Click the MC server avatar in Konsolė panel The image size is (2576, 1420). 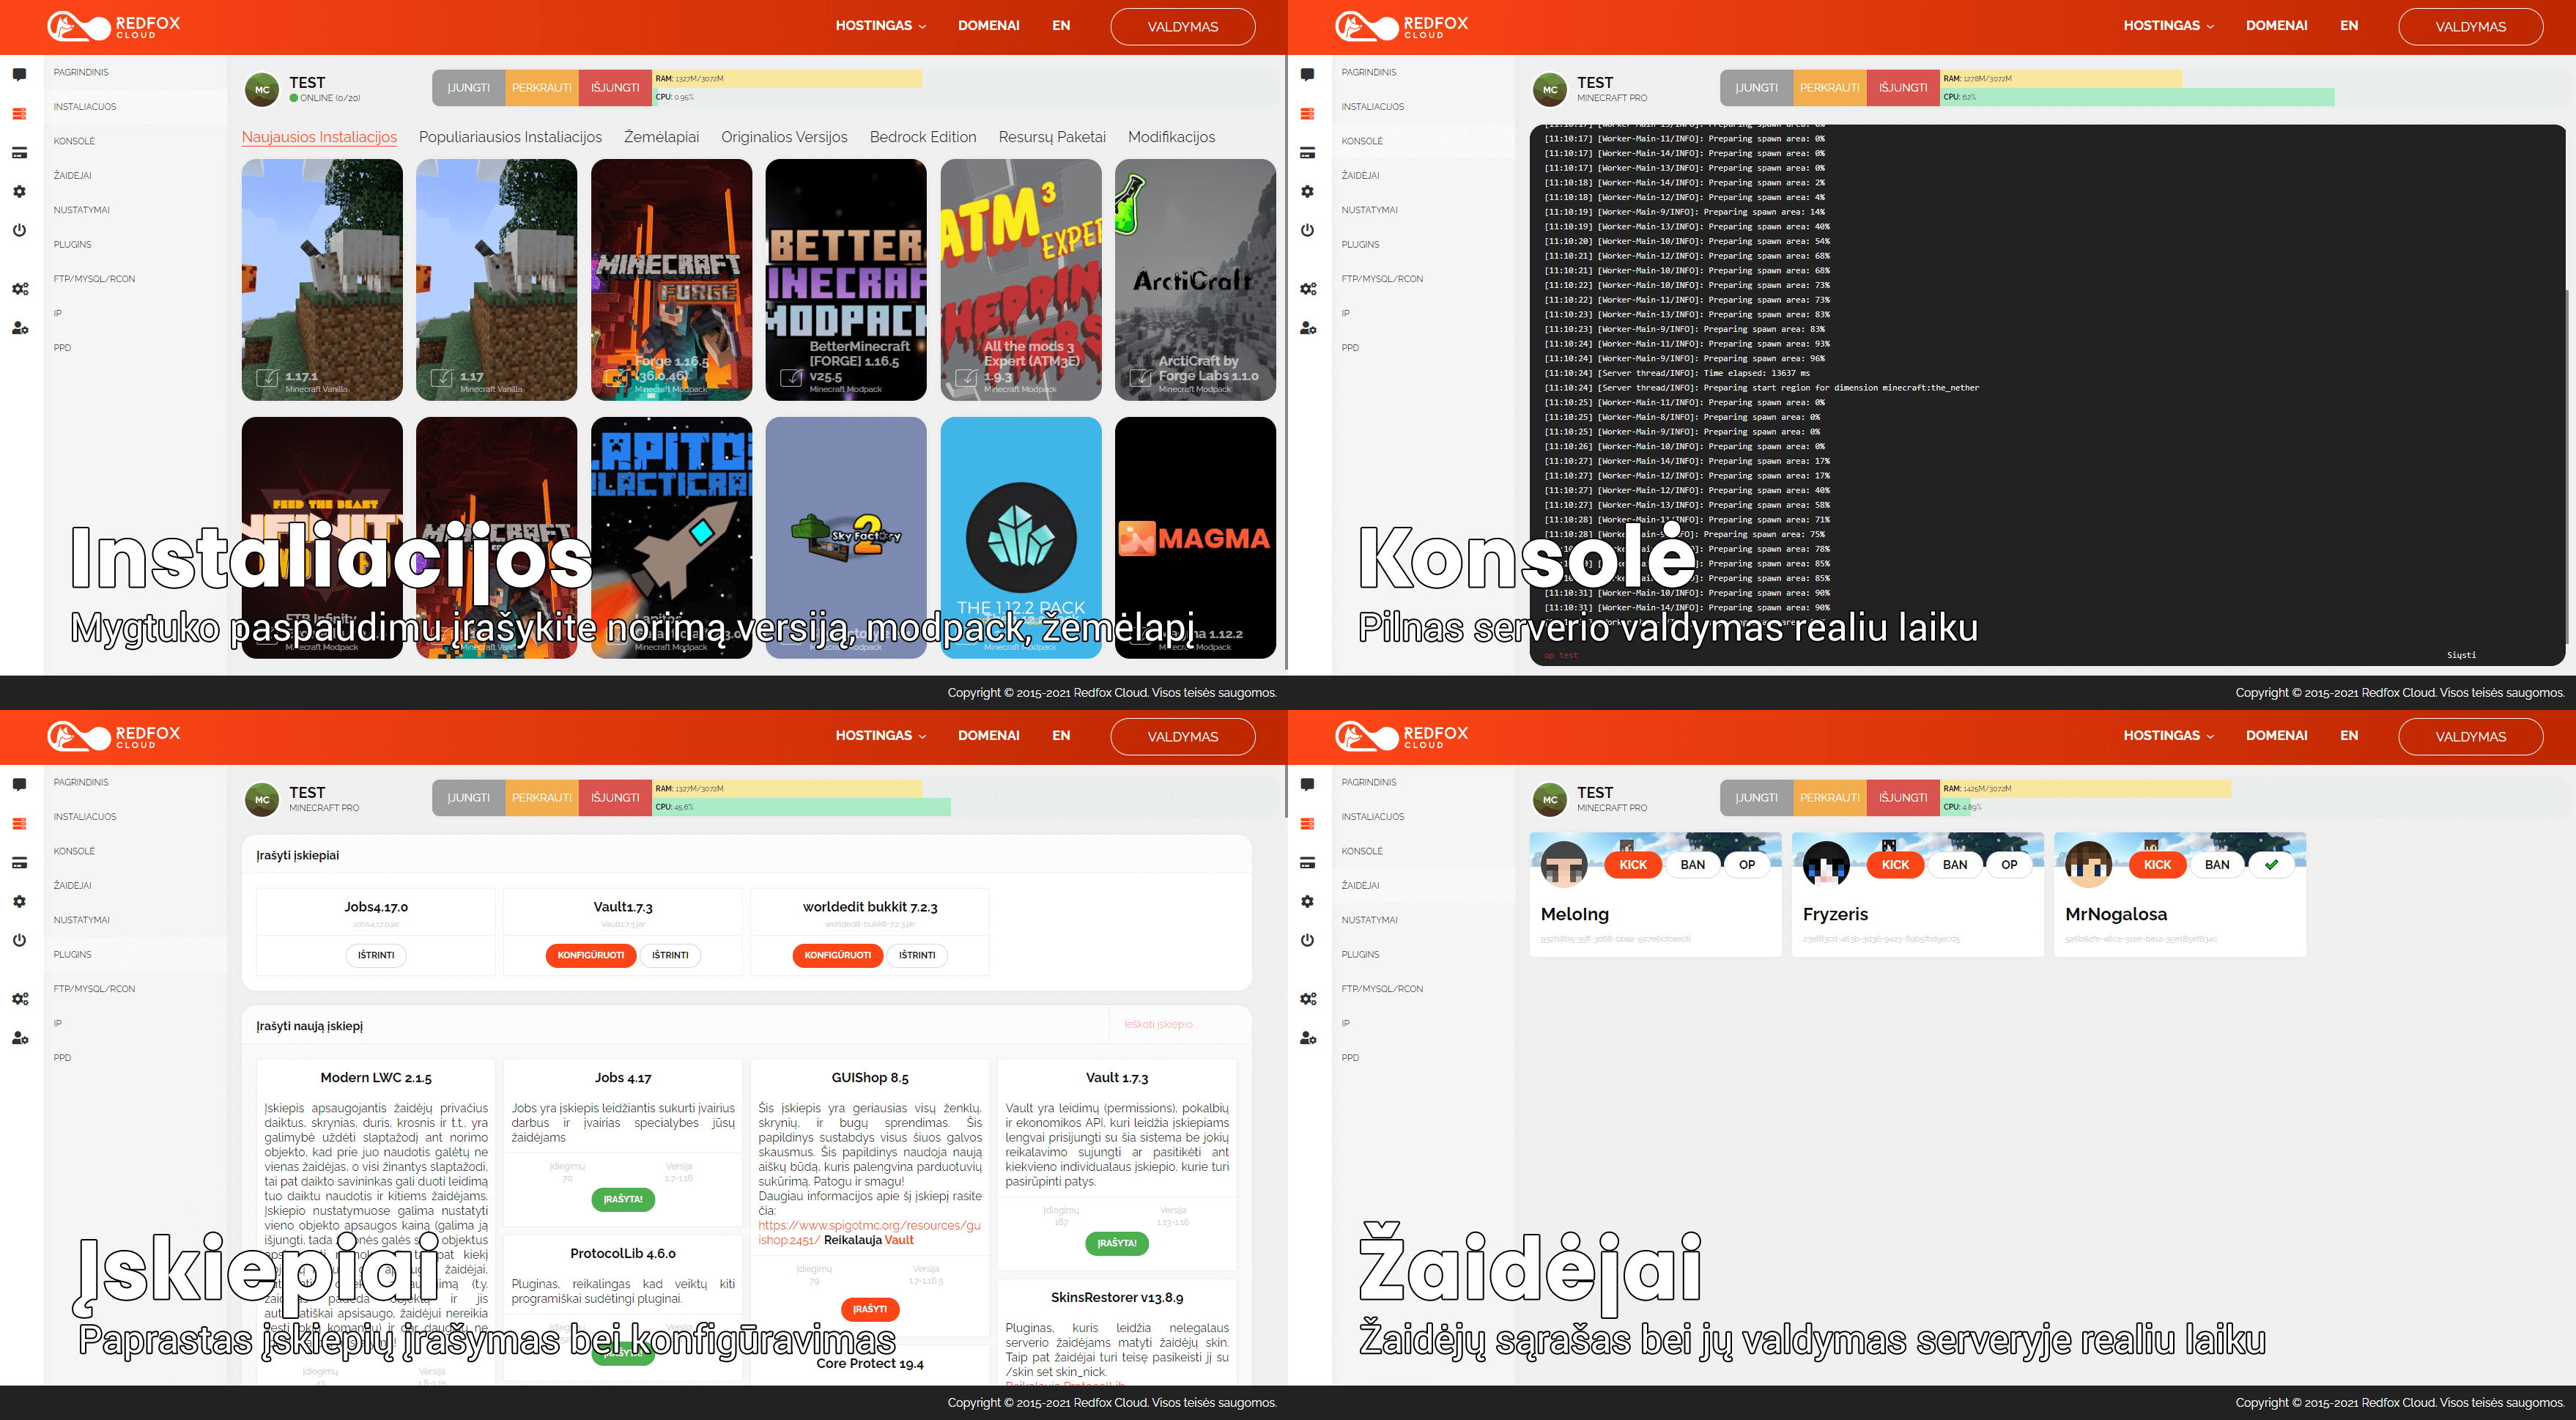pyautogui.click(x=1550, y=89)
